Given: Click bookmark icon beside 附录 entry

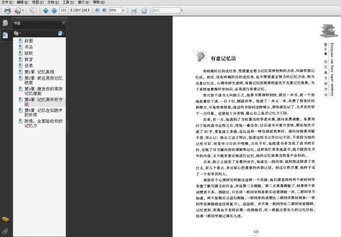Looking at the screenshot, I should (20, 121).
